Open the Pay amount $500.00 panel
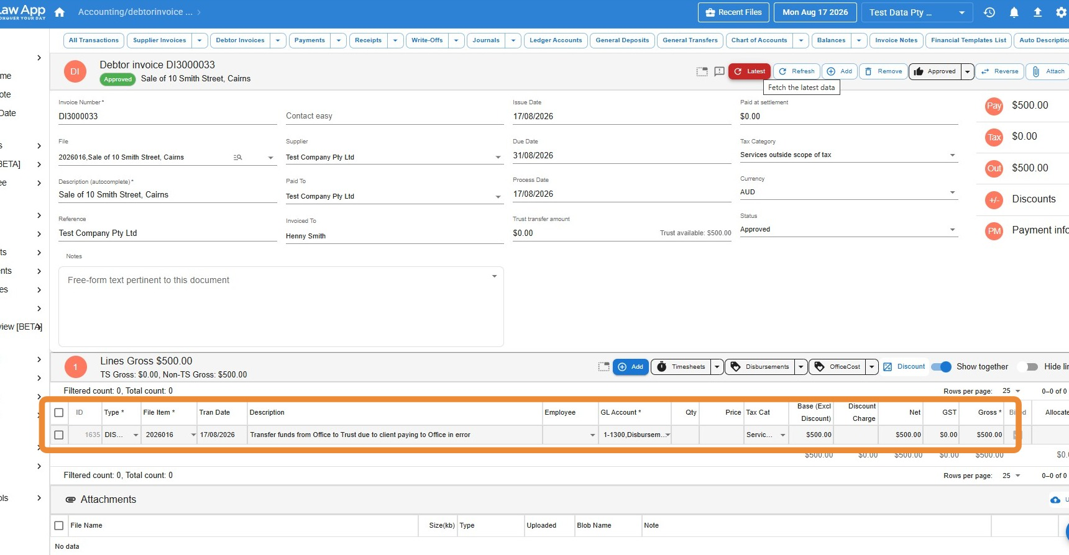 pos(1022,106)
